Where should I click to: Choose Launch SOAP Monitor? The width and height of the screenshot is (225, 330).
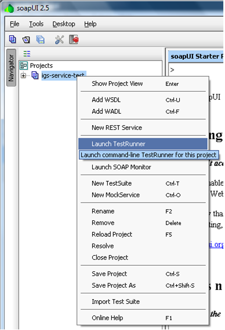pos(143,167)
